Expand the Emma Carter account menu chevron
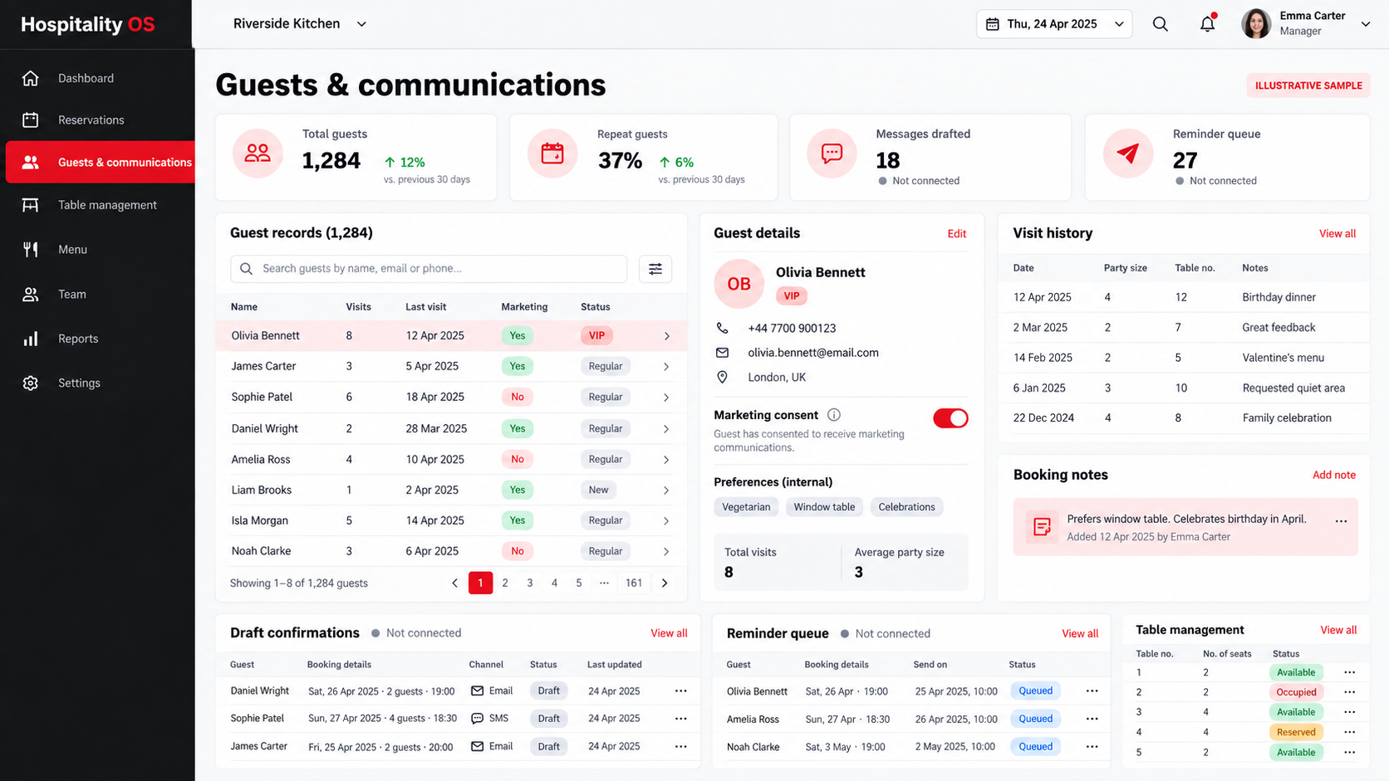Image resolution: width=1389 pixels, height=781 pixels. click(1365, 24)
